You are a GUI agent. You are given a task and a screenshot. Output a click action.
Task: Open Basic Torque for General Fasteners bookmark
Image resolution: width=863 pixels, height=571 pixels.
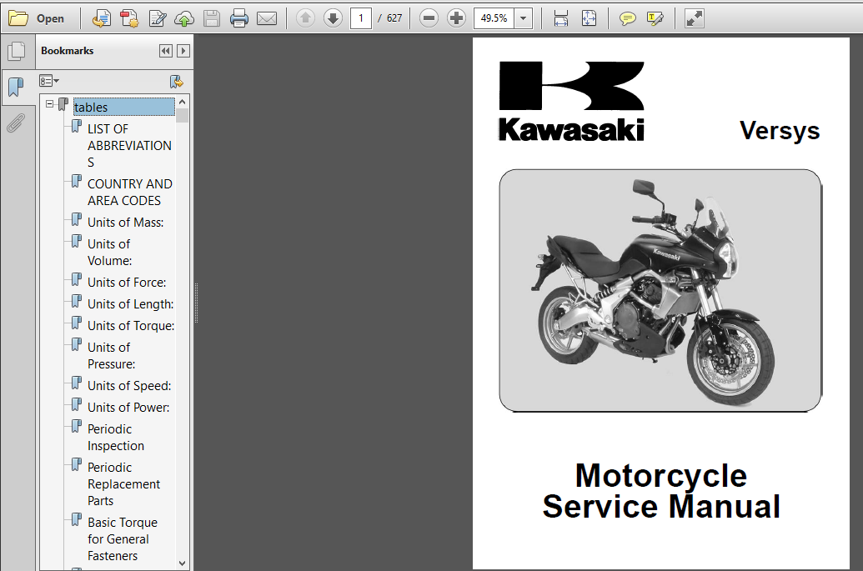[x=123, y=539]
